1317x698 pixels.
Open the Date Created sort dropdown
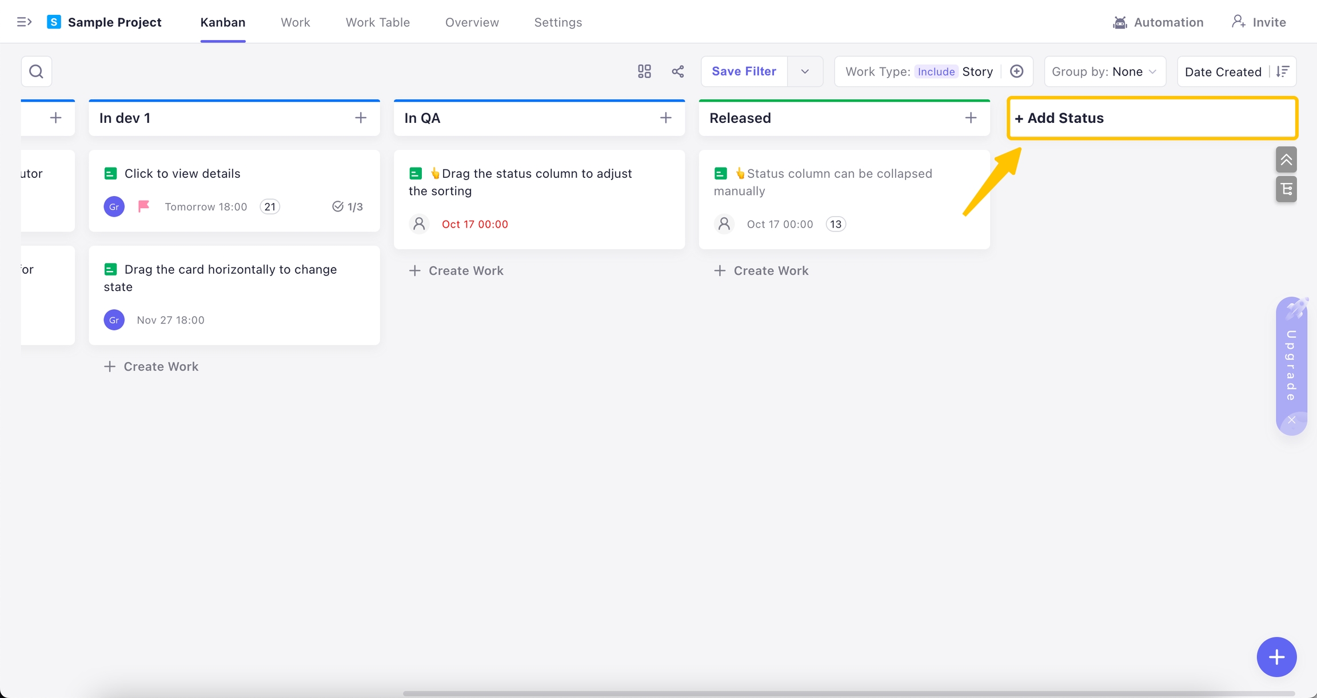(1223, 71)
